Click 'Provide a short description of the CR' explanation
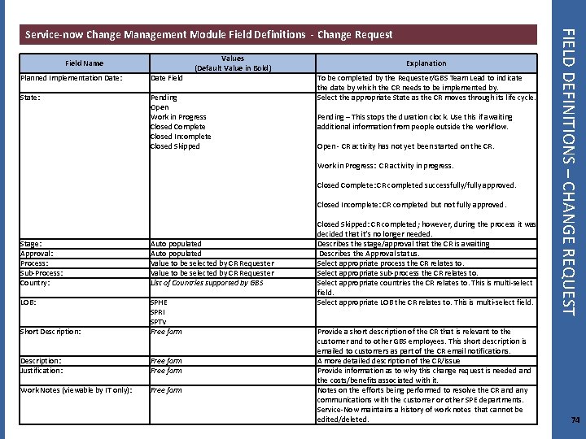Screen dimensions: 586x439 [422, 341]
